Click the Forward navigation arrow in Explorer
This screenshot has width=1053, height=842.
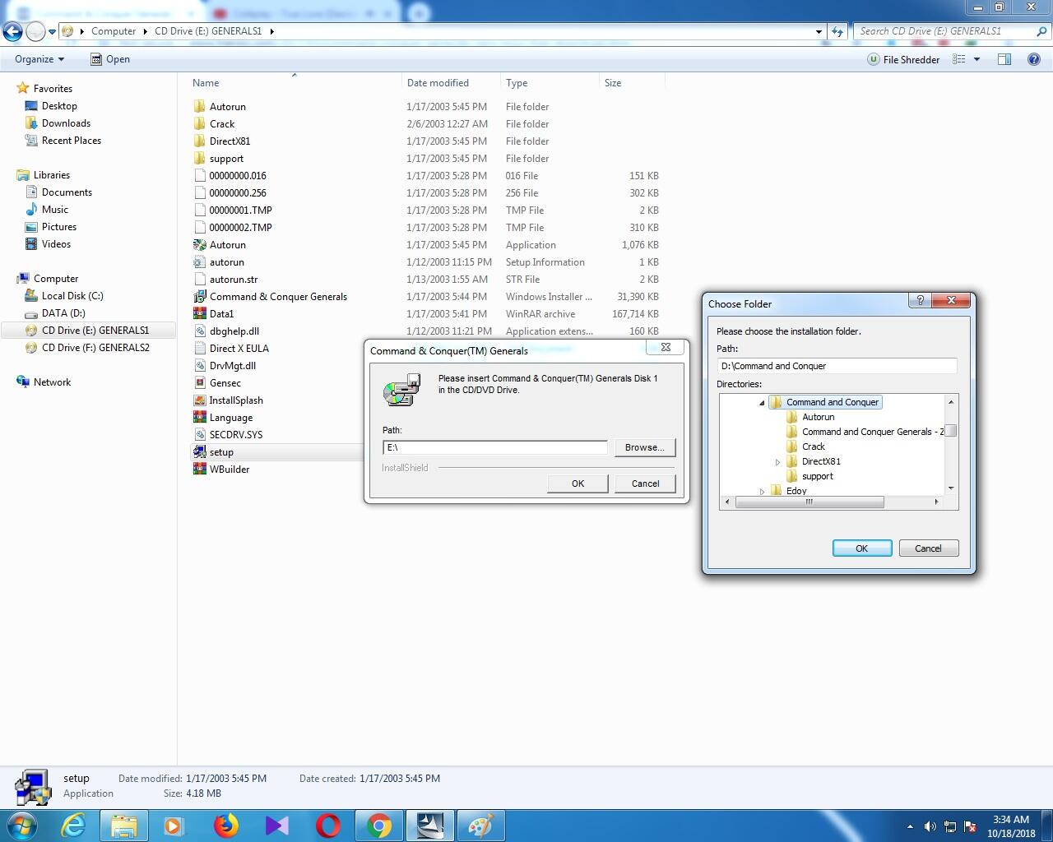(35, 32)
